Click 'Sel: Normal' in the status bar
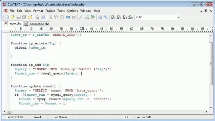 (x=60, y=117)
